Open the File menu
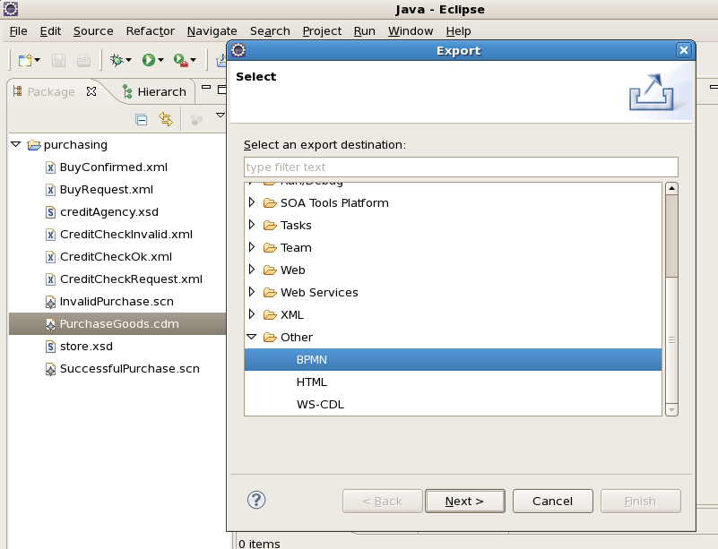Viewport: 718px width, 549px height. click(18, 31)
